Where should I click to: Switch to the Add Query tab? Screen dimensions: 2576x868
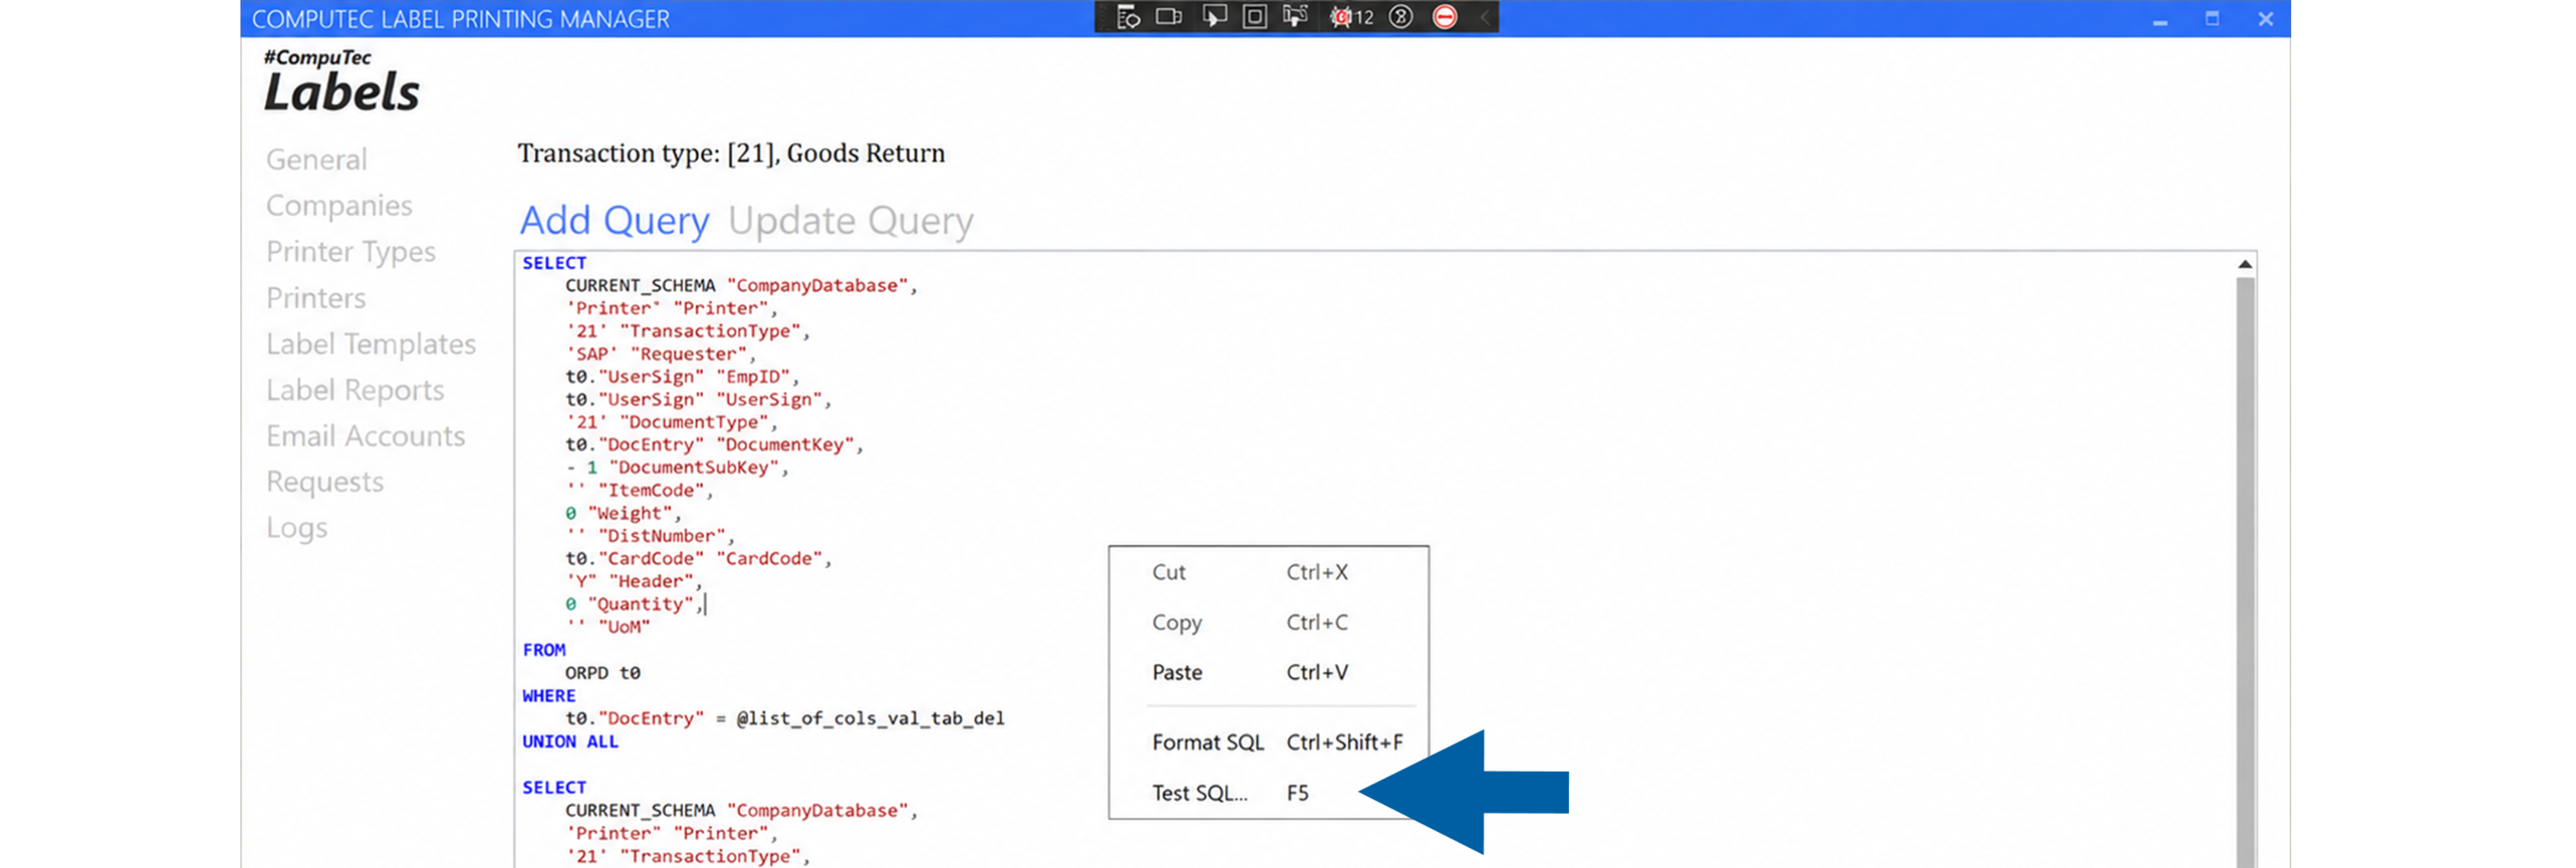[614, 221]
